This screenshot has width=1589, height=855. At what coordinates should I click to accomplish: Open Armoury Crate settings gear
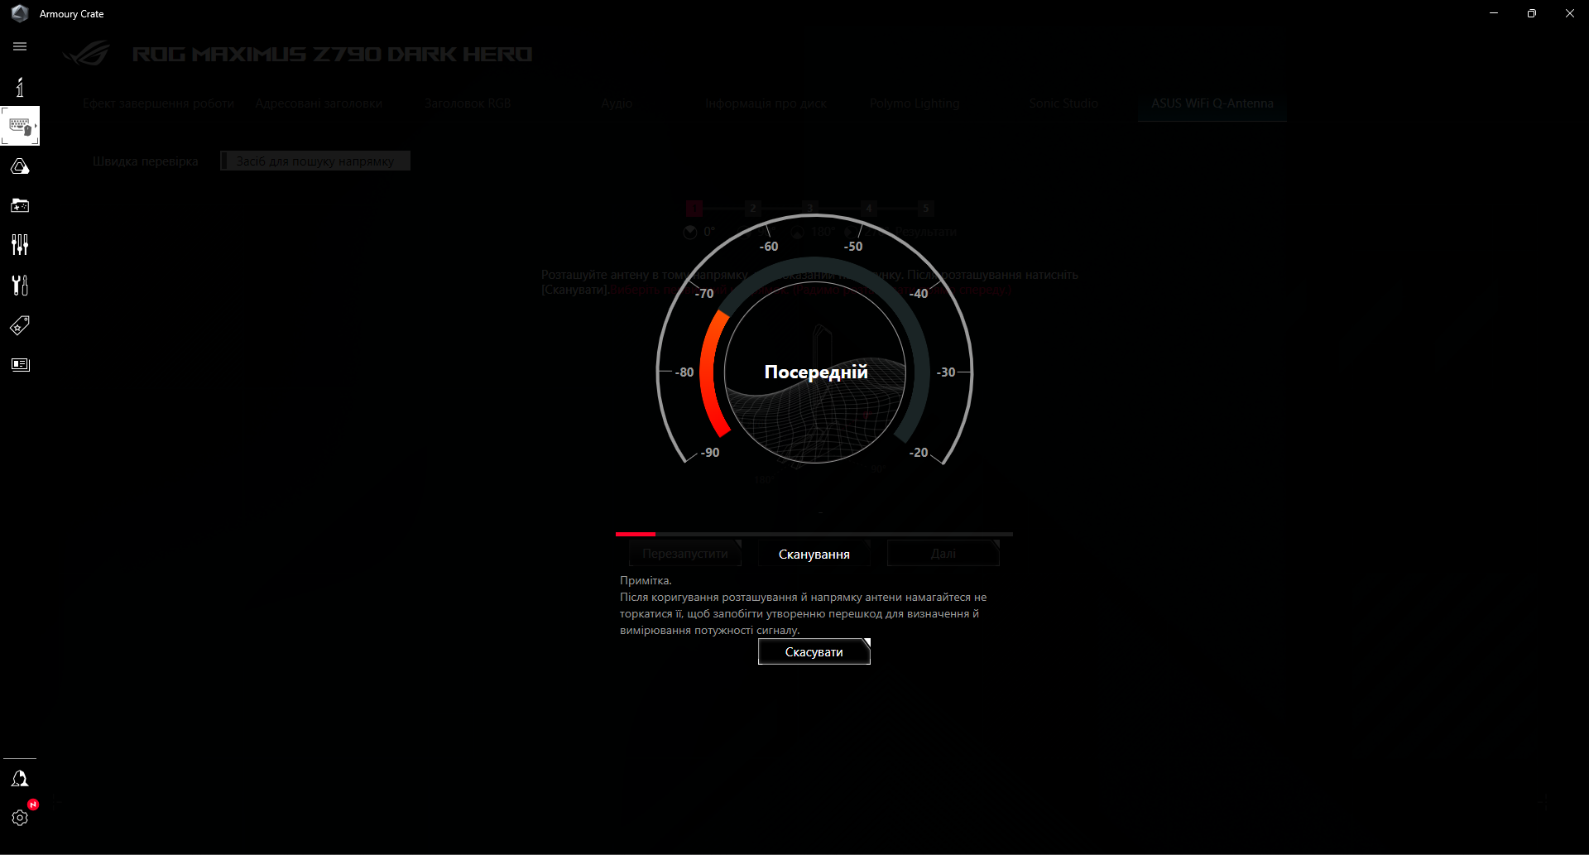click(x=20, y=818)
